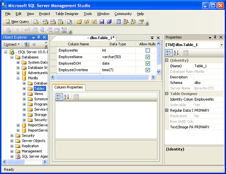Click Alphabetical sort icon in Properties panel
Screen dimensions: 226x174
coord(176,53)
